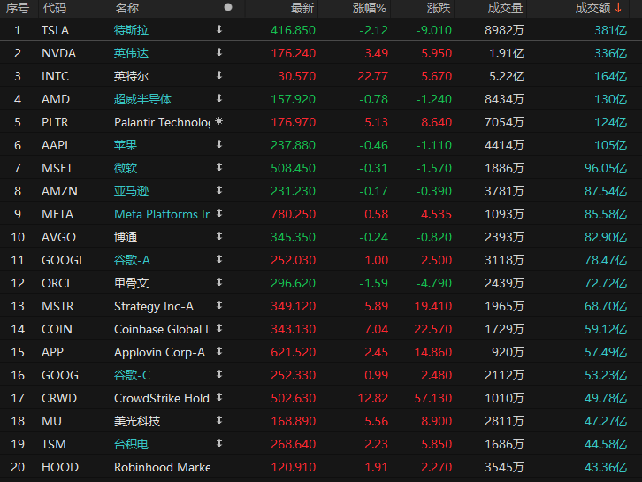Image resolution: width=642 pixels, height=482 pixels.
Task: Click the marker icon in the AMZN row
Action: pyautogui.click(x=219, y=189)
